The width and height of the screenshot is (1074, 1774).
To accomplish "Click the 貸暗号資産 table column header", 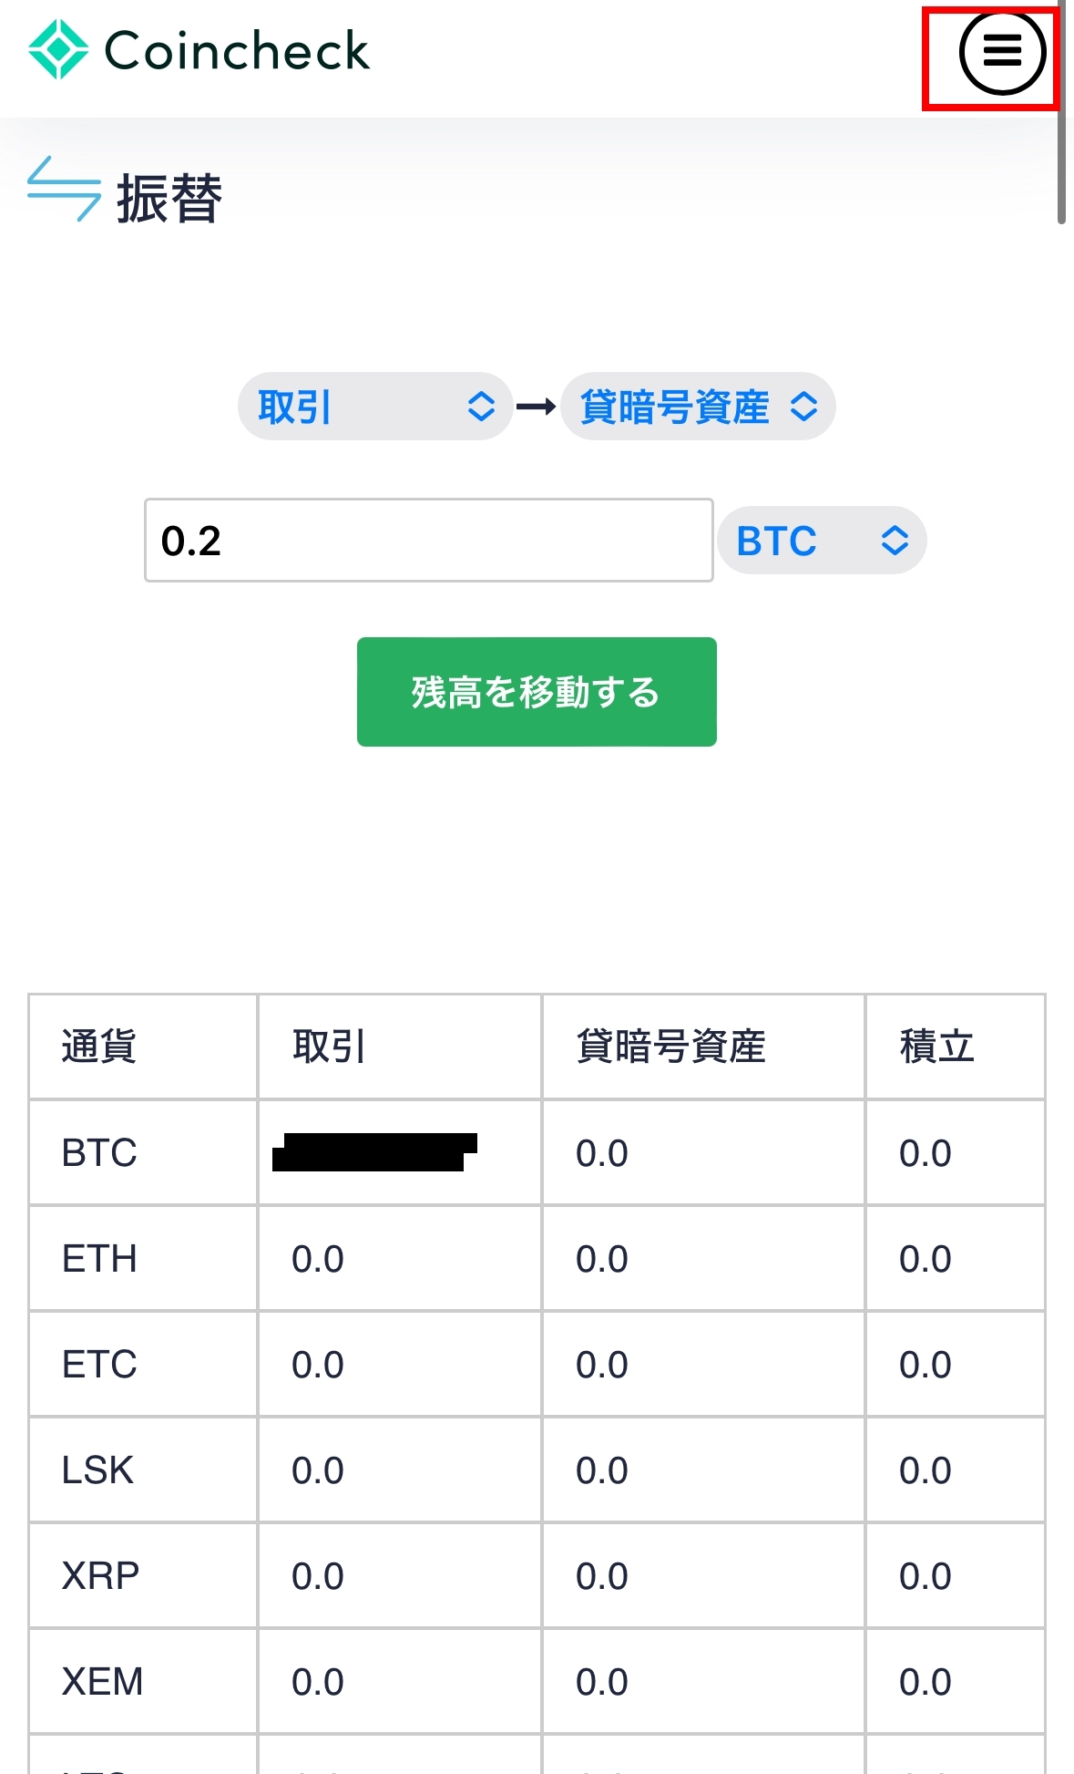I will 670,1047.
